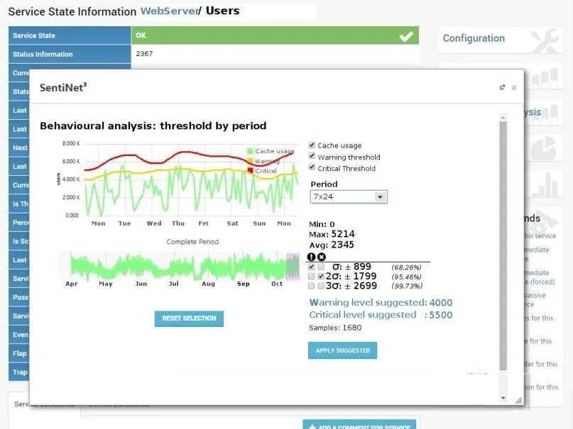Screen dimensions: 573x429
Task: Click the green check mark in OK row
Action: pos(406,35)
